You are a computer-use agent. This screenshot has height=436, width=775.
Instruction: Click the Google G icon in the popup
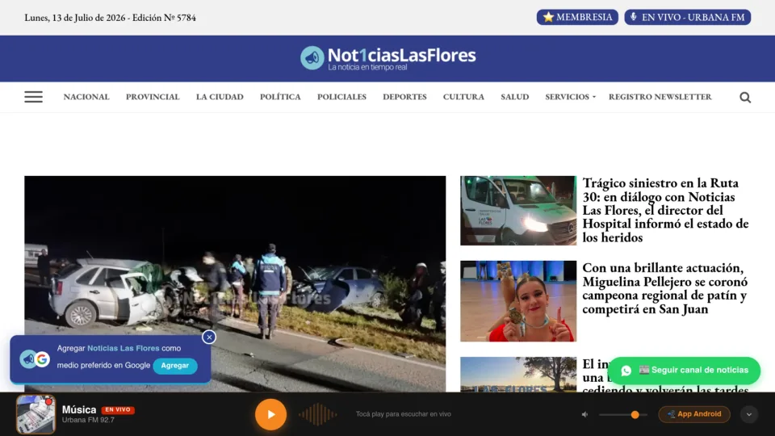42,359
